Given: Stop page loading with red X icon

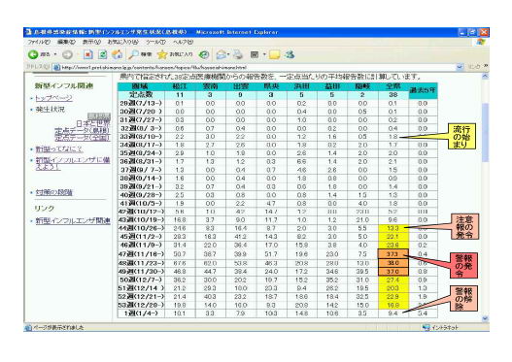Looking at the screenshot, I should tap(88, 54).
